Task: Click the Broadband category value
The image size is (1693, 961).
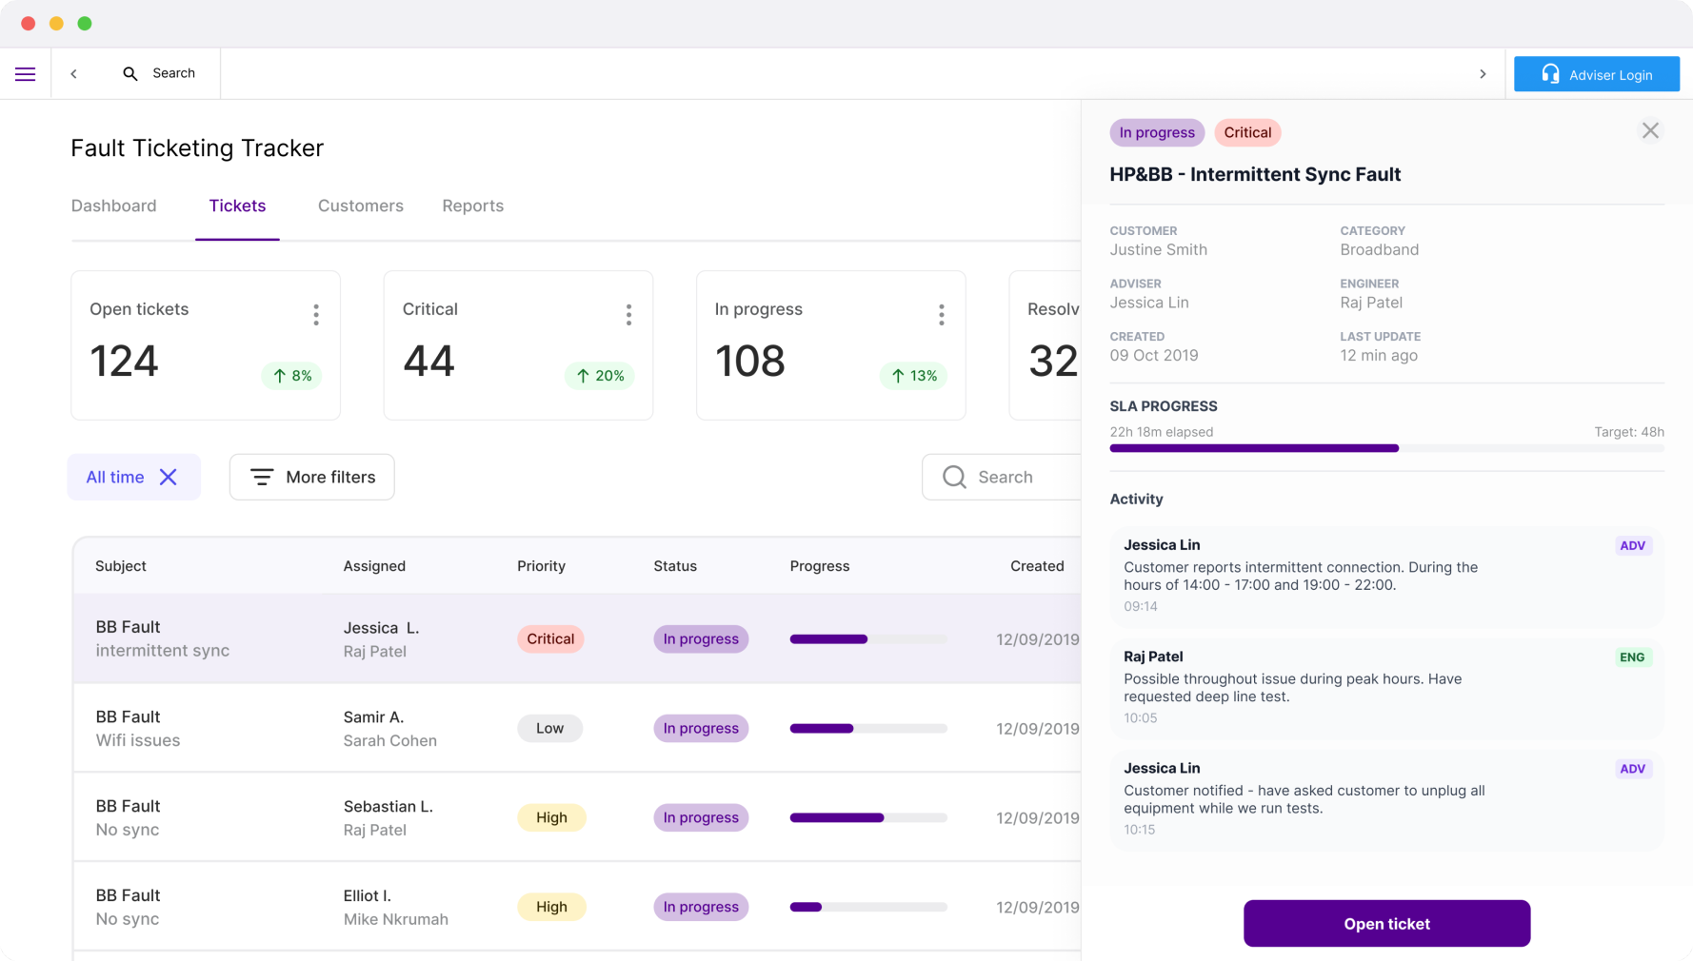Action: (x=1379, y=250)
